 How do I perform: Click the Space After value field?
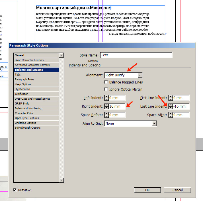(181, 115)
